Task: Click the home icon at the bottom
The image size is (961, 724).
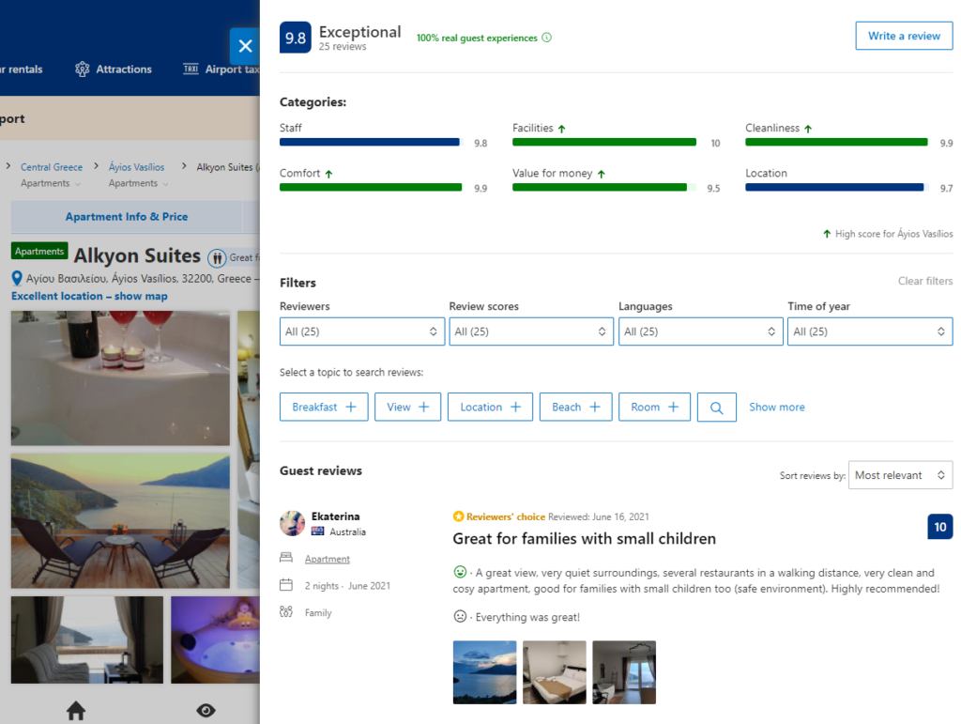Action: [x=76, y=711]
